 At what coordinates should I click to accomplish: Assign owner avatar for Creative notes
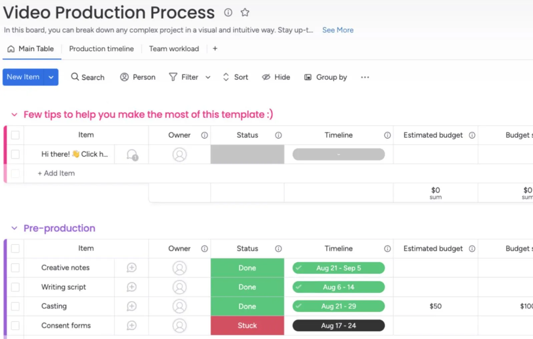pyautogui.click(x=179, y=268)
